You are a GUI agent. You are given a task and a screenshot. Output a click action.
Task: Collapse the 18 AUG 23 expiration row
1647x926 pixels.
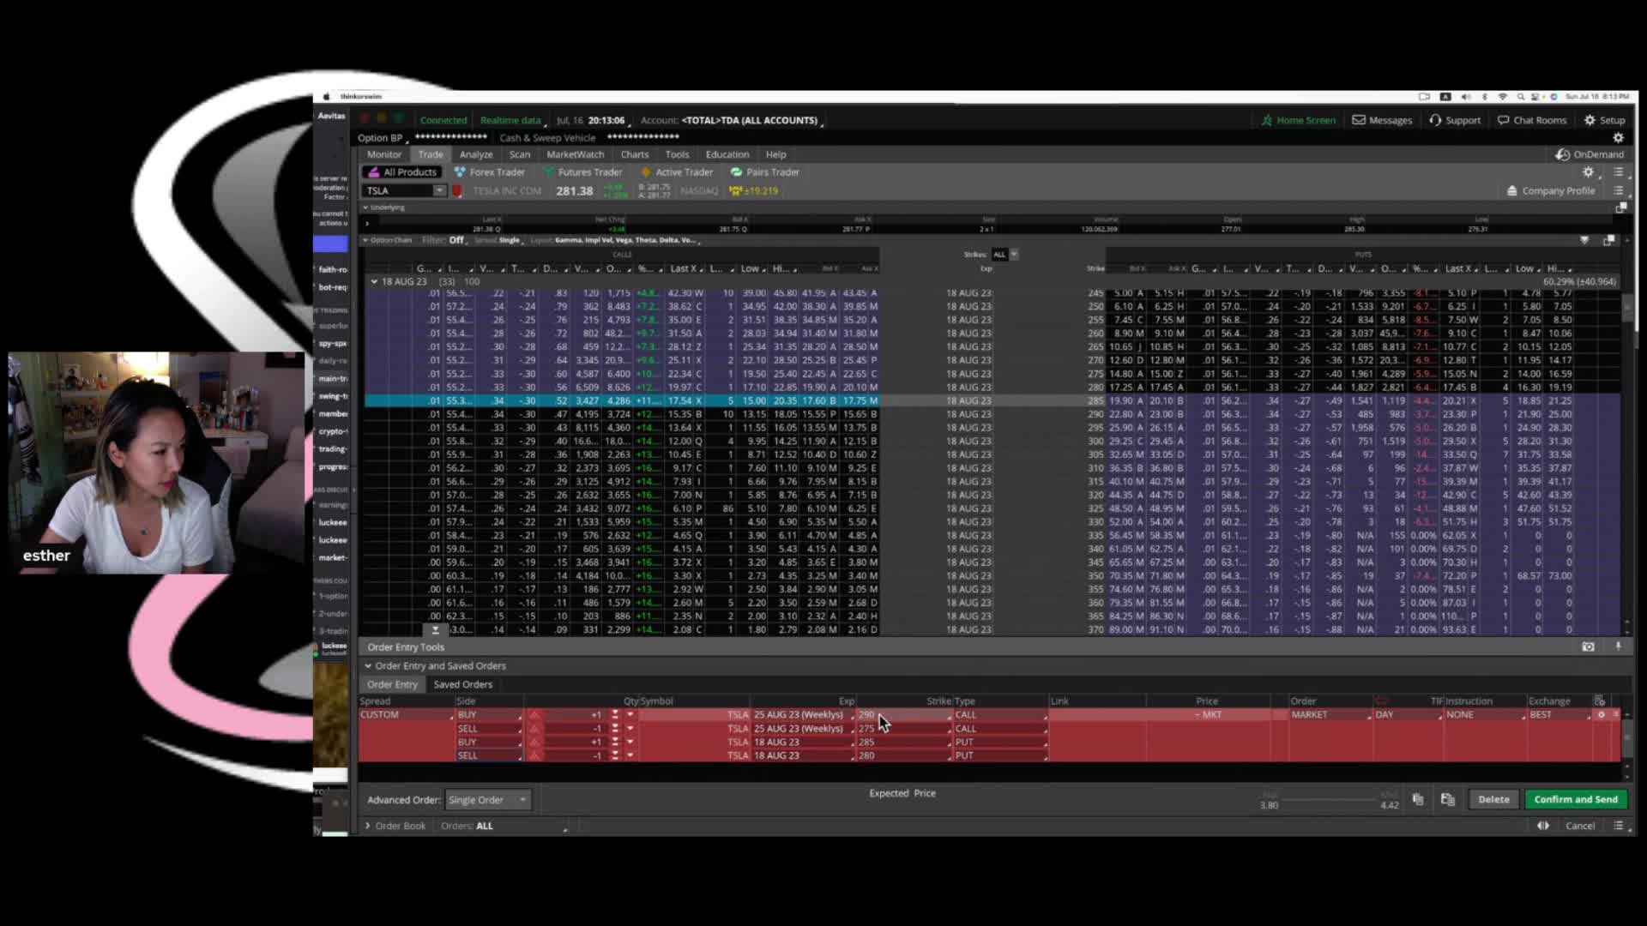pyautogui.click(x=374, y=281)
